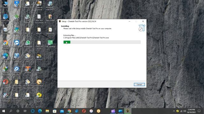Open File Explorer from the taskbar
This screenshot has width=204, height=114.
point(47,111)
